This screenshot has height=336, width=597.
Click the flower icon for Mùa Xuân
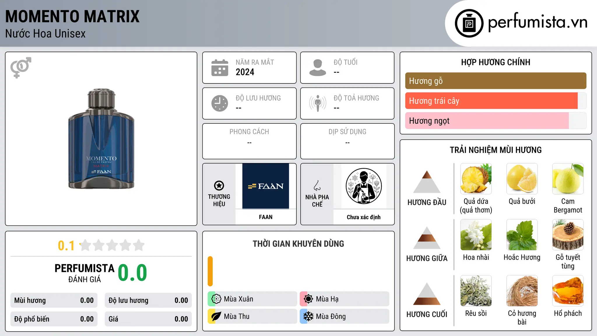click(216, 299)
